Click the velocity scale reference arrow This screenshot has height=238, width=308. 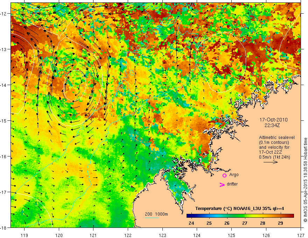[x=271, y=162]
